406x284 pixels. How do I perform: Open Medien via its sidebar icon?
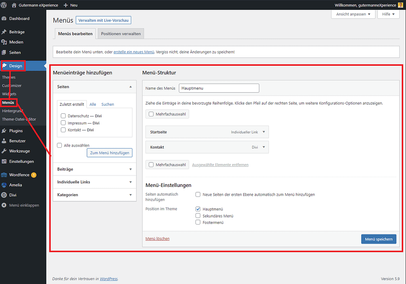coord(4,42)
